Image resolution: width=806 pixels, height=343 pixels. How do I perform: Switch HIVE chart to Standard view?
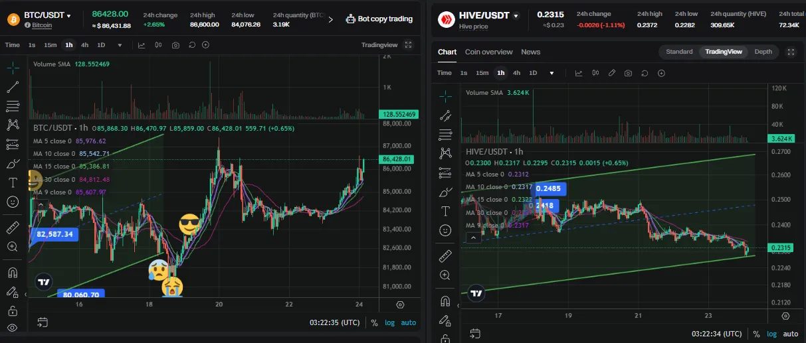[679, 52]
